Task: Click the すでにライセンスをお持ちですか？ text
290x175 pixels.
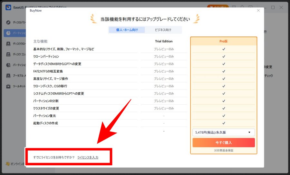Action: (x=54, y=157)
